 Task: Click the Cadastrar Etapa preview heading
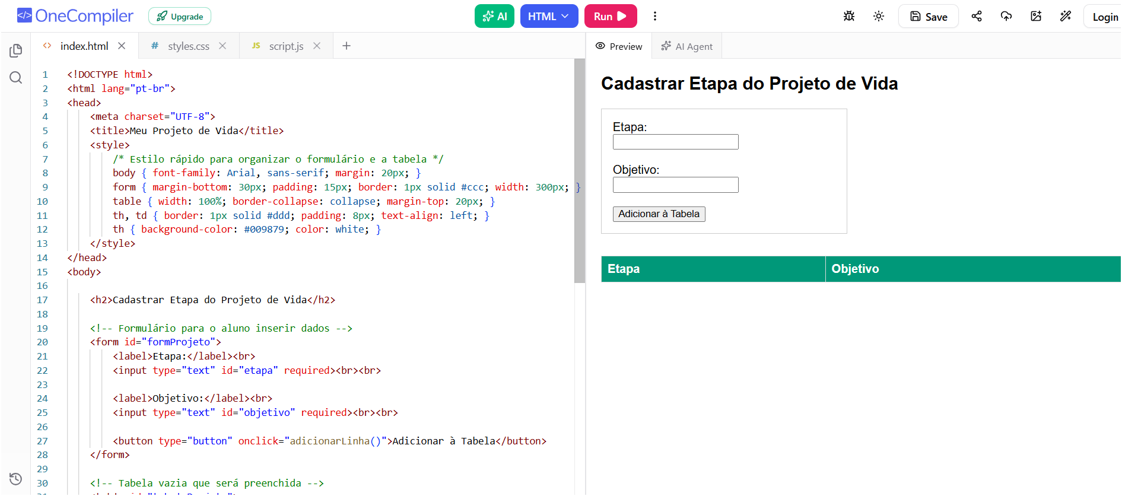pos(749,84)
